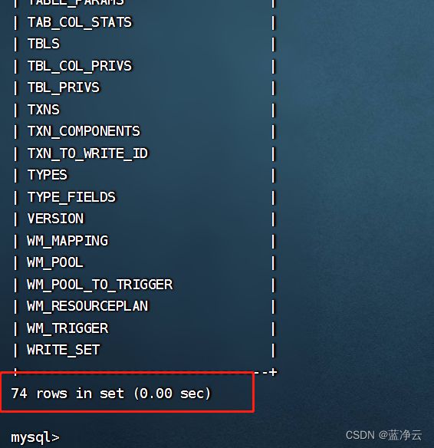Select the TBL_PRIVS table name
Viewport: 434px width, 448px height.
coord(64,87)
